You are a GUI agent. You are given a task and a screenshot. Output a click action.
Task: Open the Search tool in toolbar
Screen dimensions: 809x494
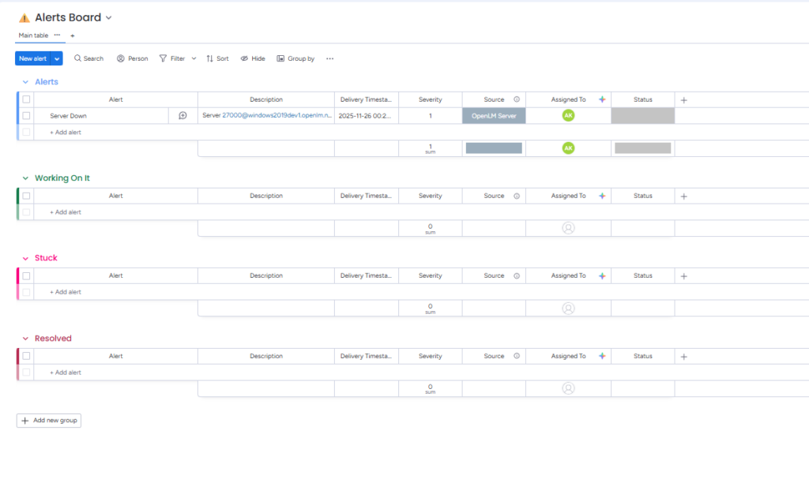[88, 58]
